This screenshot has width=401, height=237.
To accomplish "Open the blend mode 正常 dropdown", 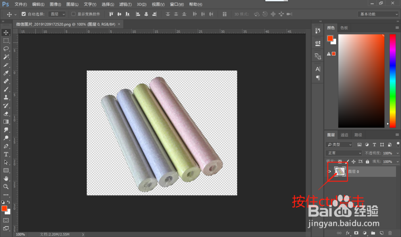I will pyautogui.click(x=344, y=153).
